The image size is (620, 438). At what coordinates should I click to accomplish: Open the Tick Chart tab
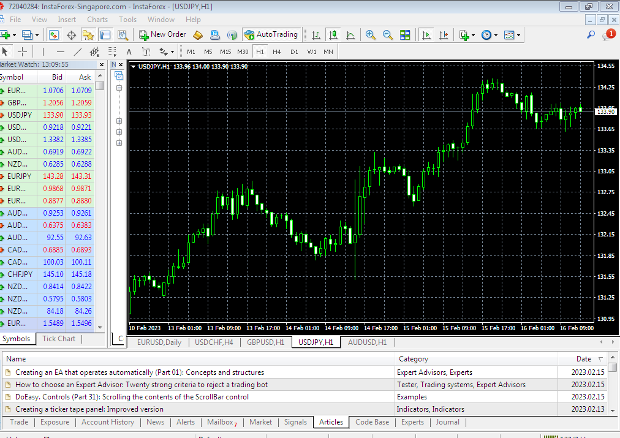(59, 339)
